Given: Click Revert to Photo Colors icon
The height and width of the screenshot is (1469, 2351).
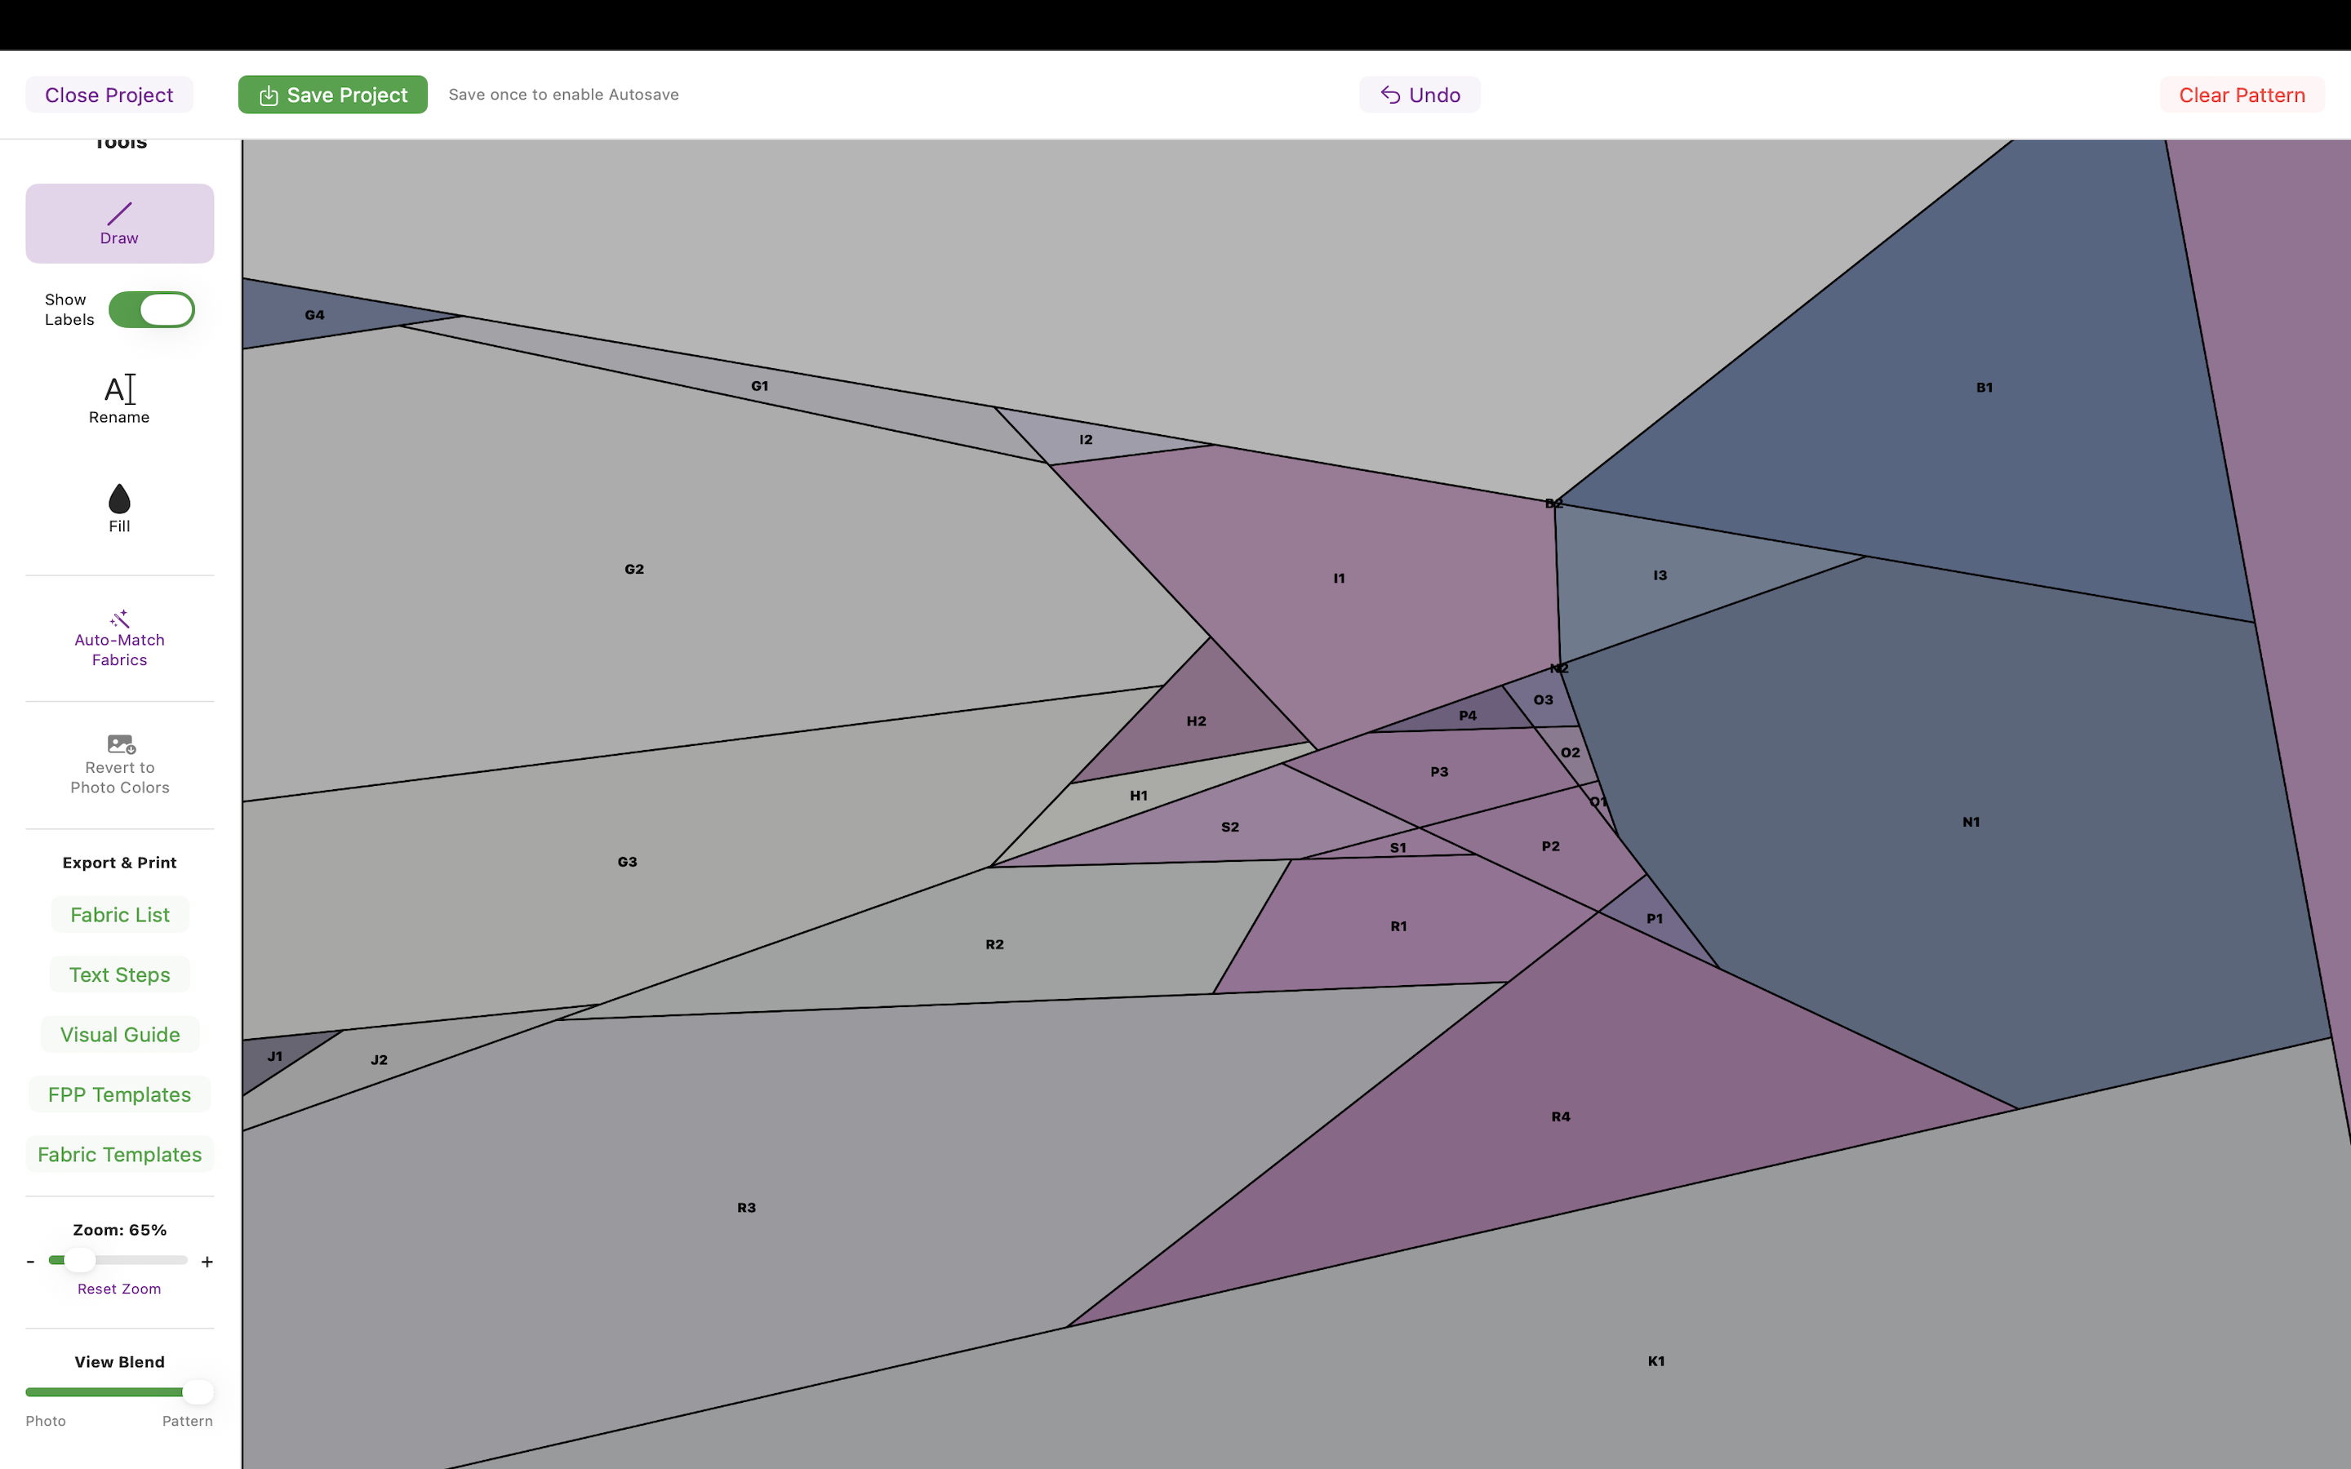Looking at the screenshot, I should 121,744.
